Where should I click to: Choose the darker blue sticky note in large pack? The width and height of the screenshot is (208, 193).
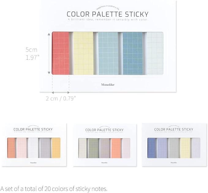click(x=133, y=53)
